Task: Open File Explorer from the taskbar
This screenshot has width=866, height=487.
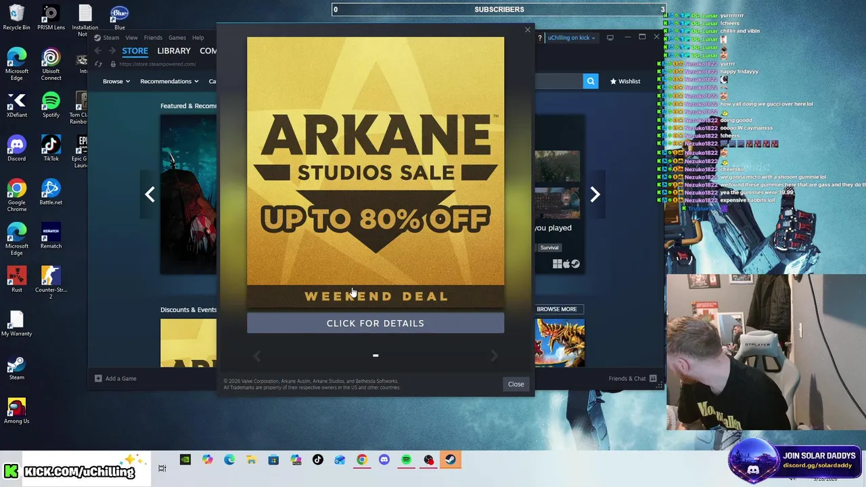Action: tap(251, 460)
